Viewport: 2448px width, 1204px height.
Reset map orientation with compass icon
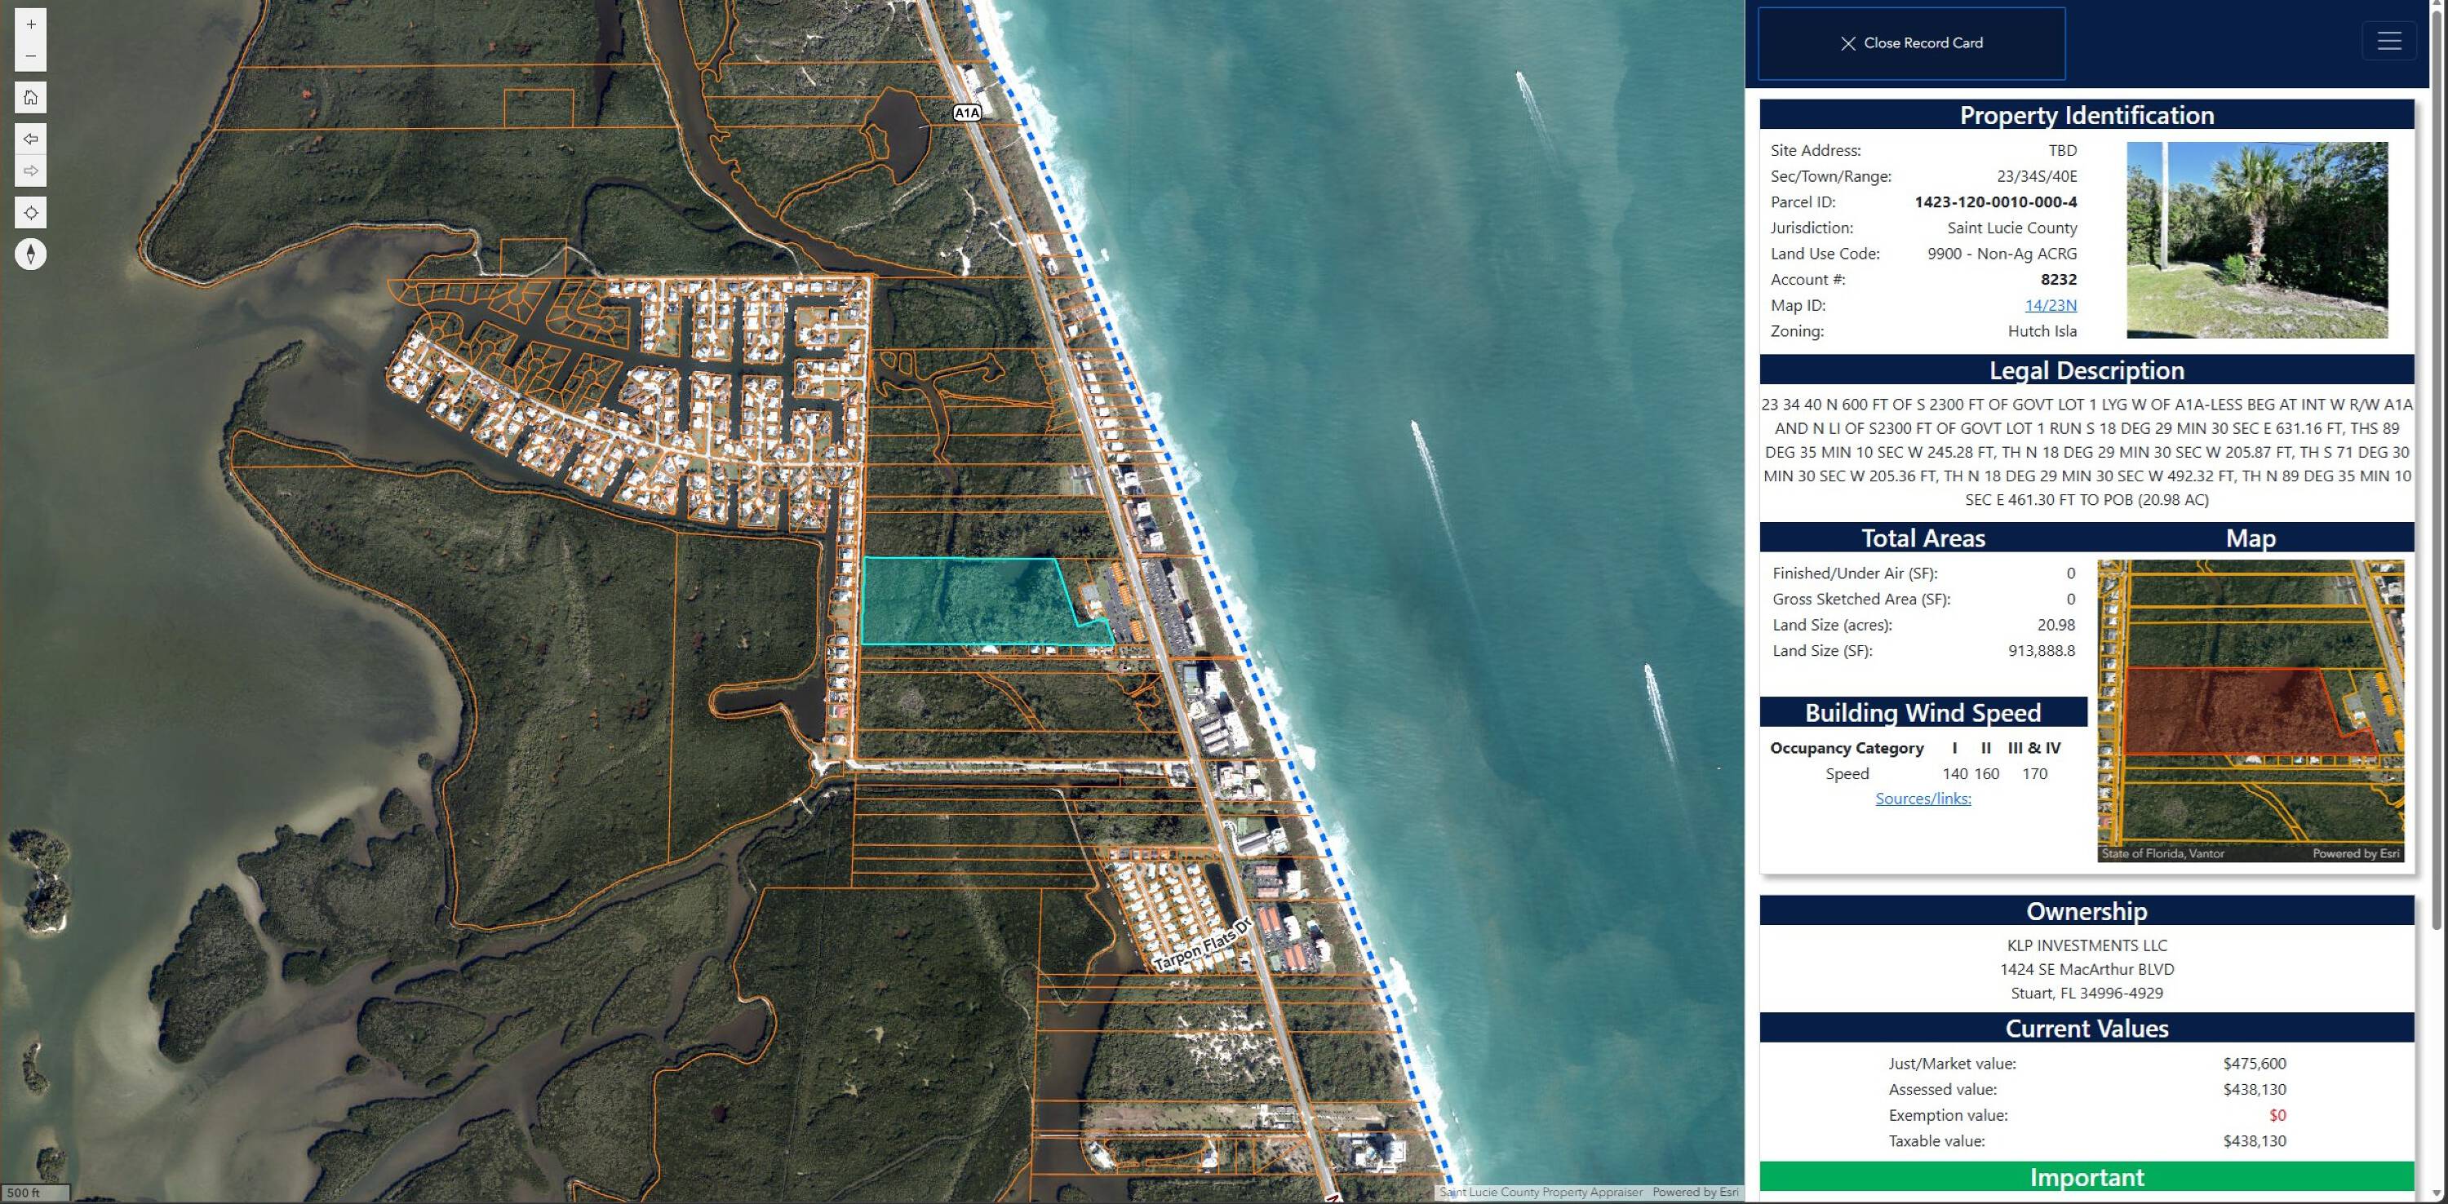tap(30, 255)
